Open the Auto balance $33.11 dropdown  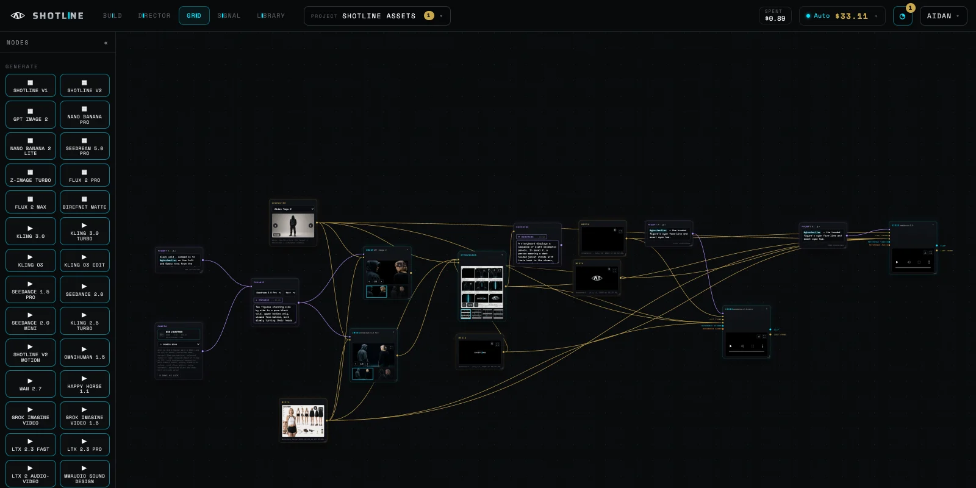click(x=841, y=16)
